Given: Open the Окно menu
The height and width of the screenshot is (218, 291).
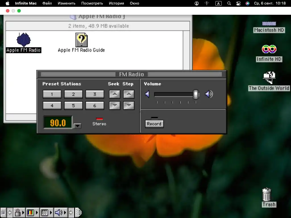Looking at the screenshot, I should (134, 3).
